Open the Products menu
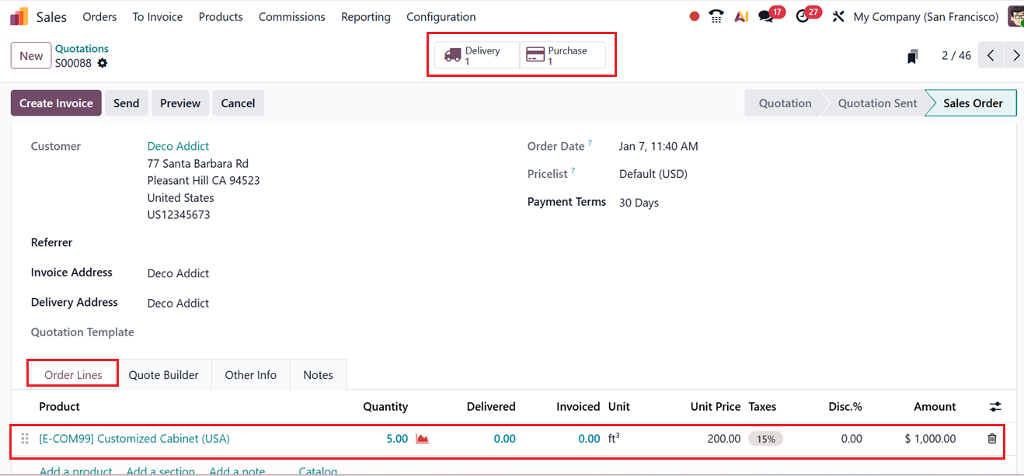The image size is (1024, 476). click(x=221, y=16)
